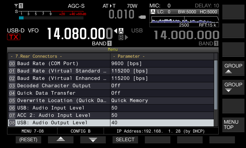Click the 50 value for ACC 2: Audio Input Level
This screenshot has height=148, width=246.
click(114, 115)
